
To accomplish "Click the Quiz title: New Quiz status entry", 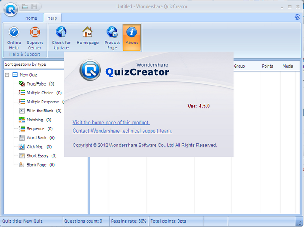I will tap(22, 221).
